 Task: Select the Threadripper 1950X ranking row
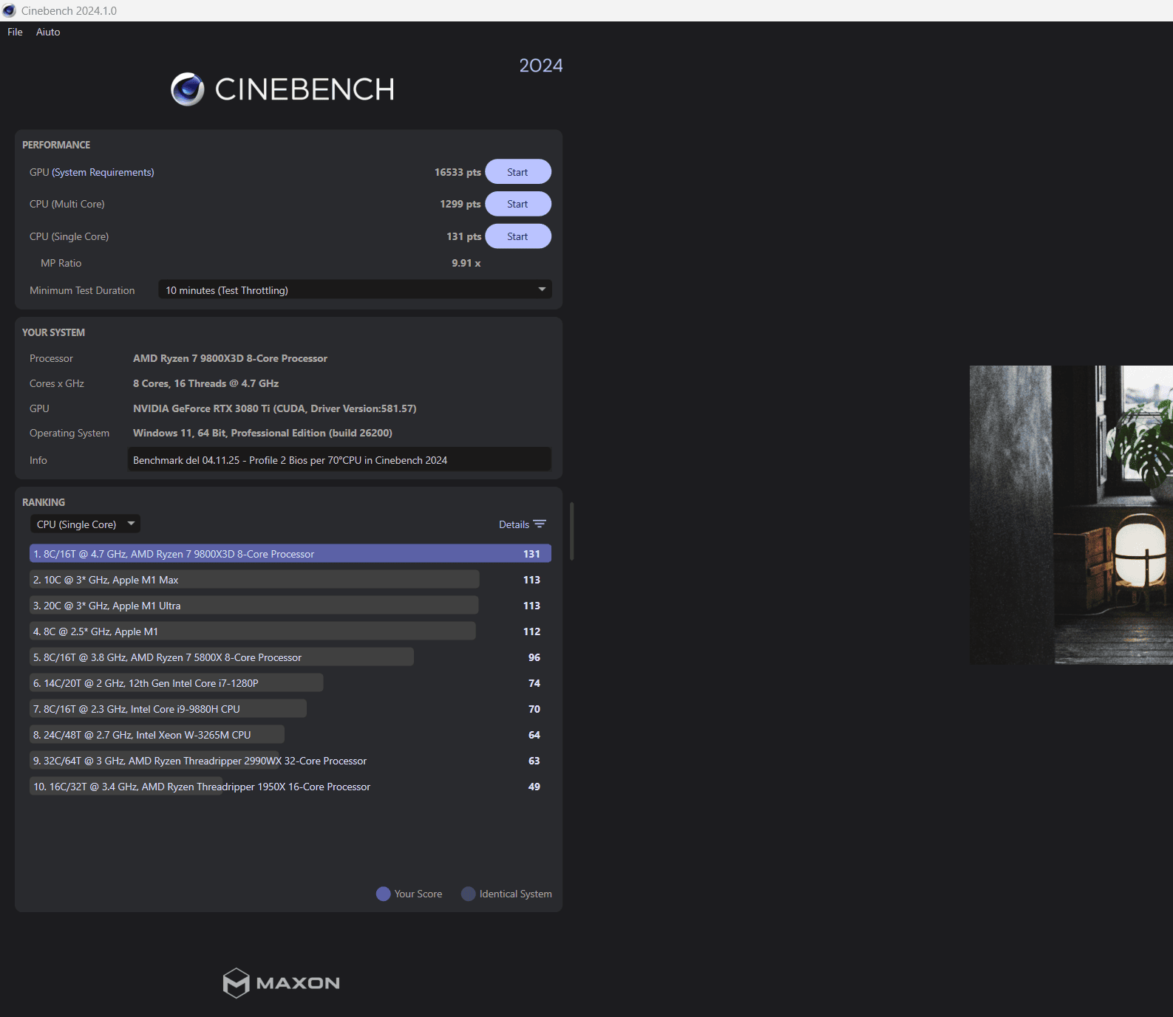[290, 787]
